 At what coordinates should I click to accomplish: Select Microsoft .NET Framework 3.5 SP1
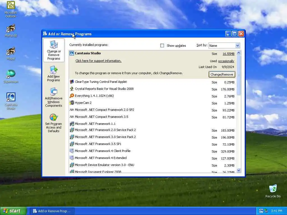[x=153, y=144]
